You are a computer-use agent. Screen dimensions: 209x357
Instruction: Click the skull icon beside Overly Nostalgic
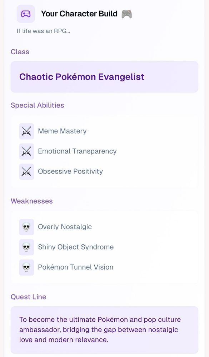point(26,227)
